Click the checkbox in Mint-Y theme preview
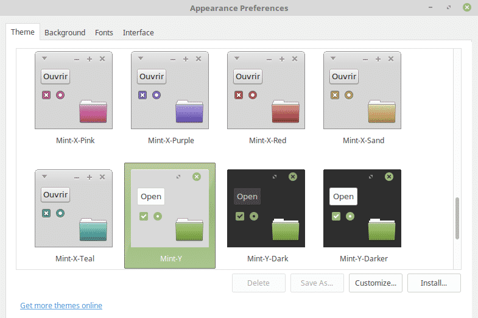This screenshot has width=478, height=318. pos(143,216)
